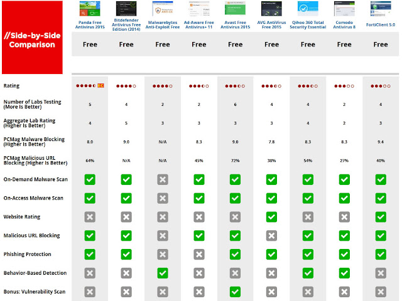Image resolution: width=402 pixels, height=301 pixels.
Task: Click FortiClient's 9.4 malware blocking score
Action: pos(381,142)
